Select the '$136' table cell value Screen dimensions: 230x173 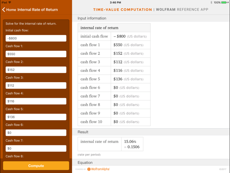pyautogui.click(x=118, y=79)
